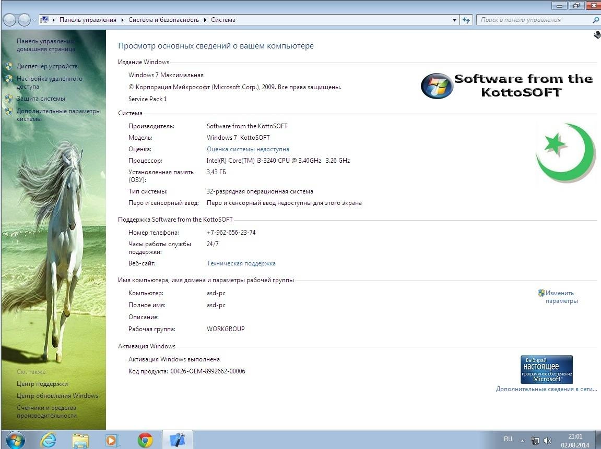Launch Internet Explorer from taskbar
The width and height of the screenshot is (601, 449).
(x=48, y=440)
